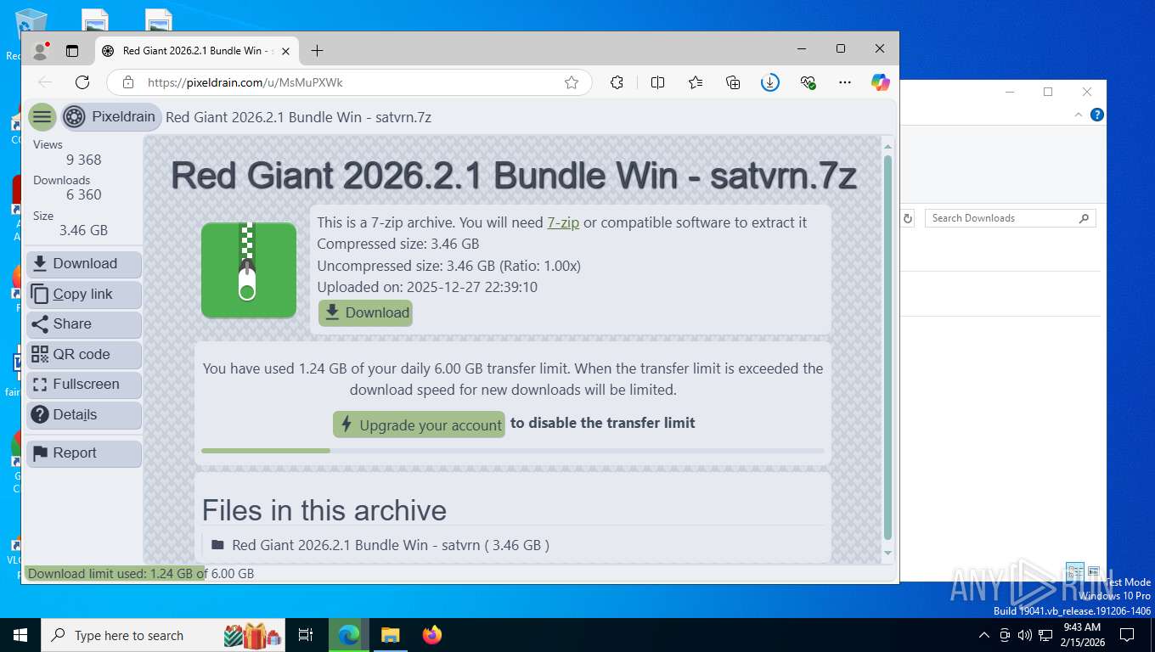The height and width of the screenshot is (652, 1155).
Task: Collapse the File Explorer ribbon chevron
Action: 1079,115
